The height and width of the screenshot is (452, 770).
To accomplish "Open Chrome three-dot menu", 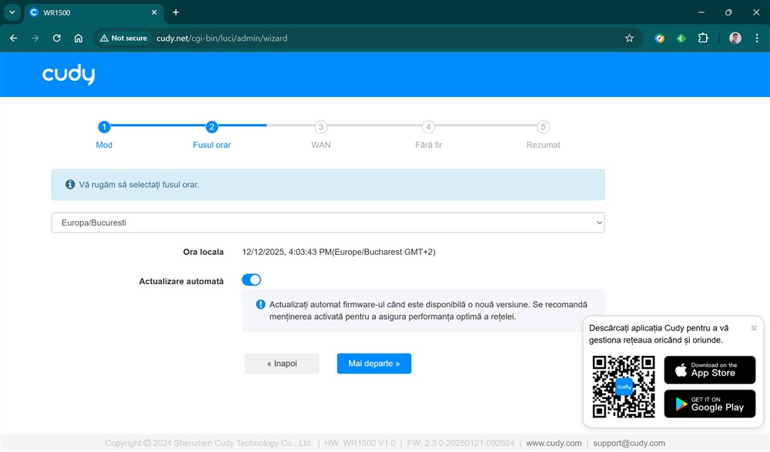I will coord(756,38).
